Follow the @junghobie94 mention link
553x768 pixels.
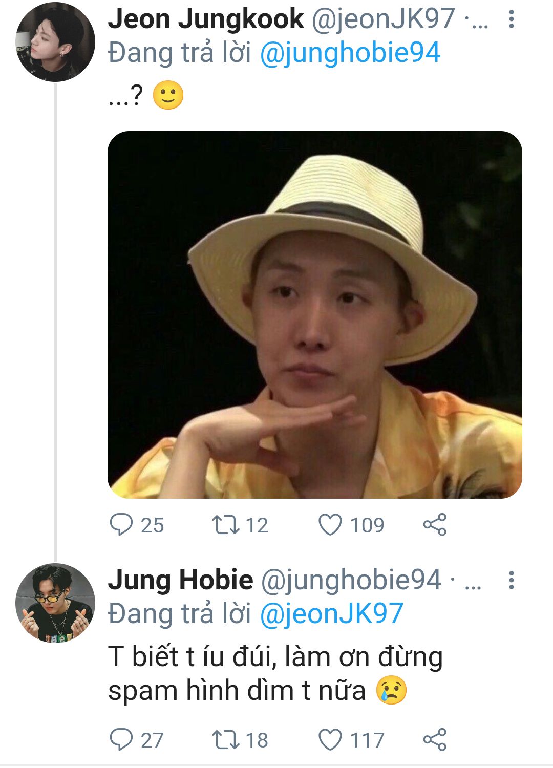tap(350, 54)
